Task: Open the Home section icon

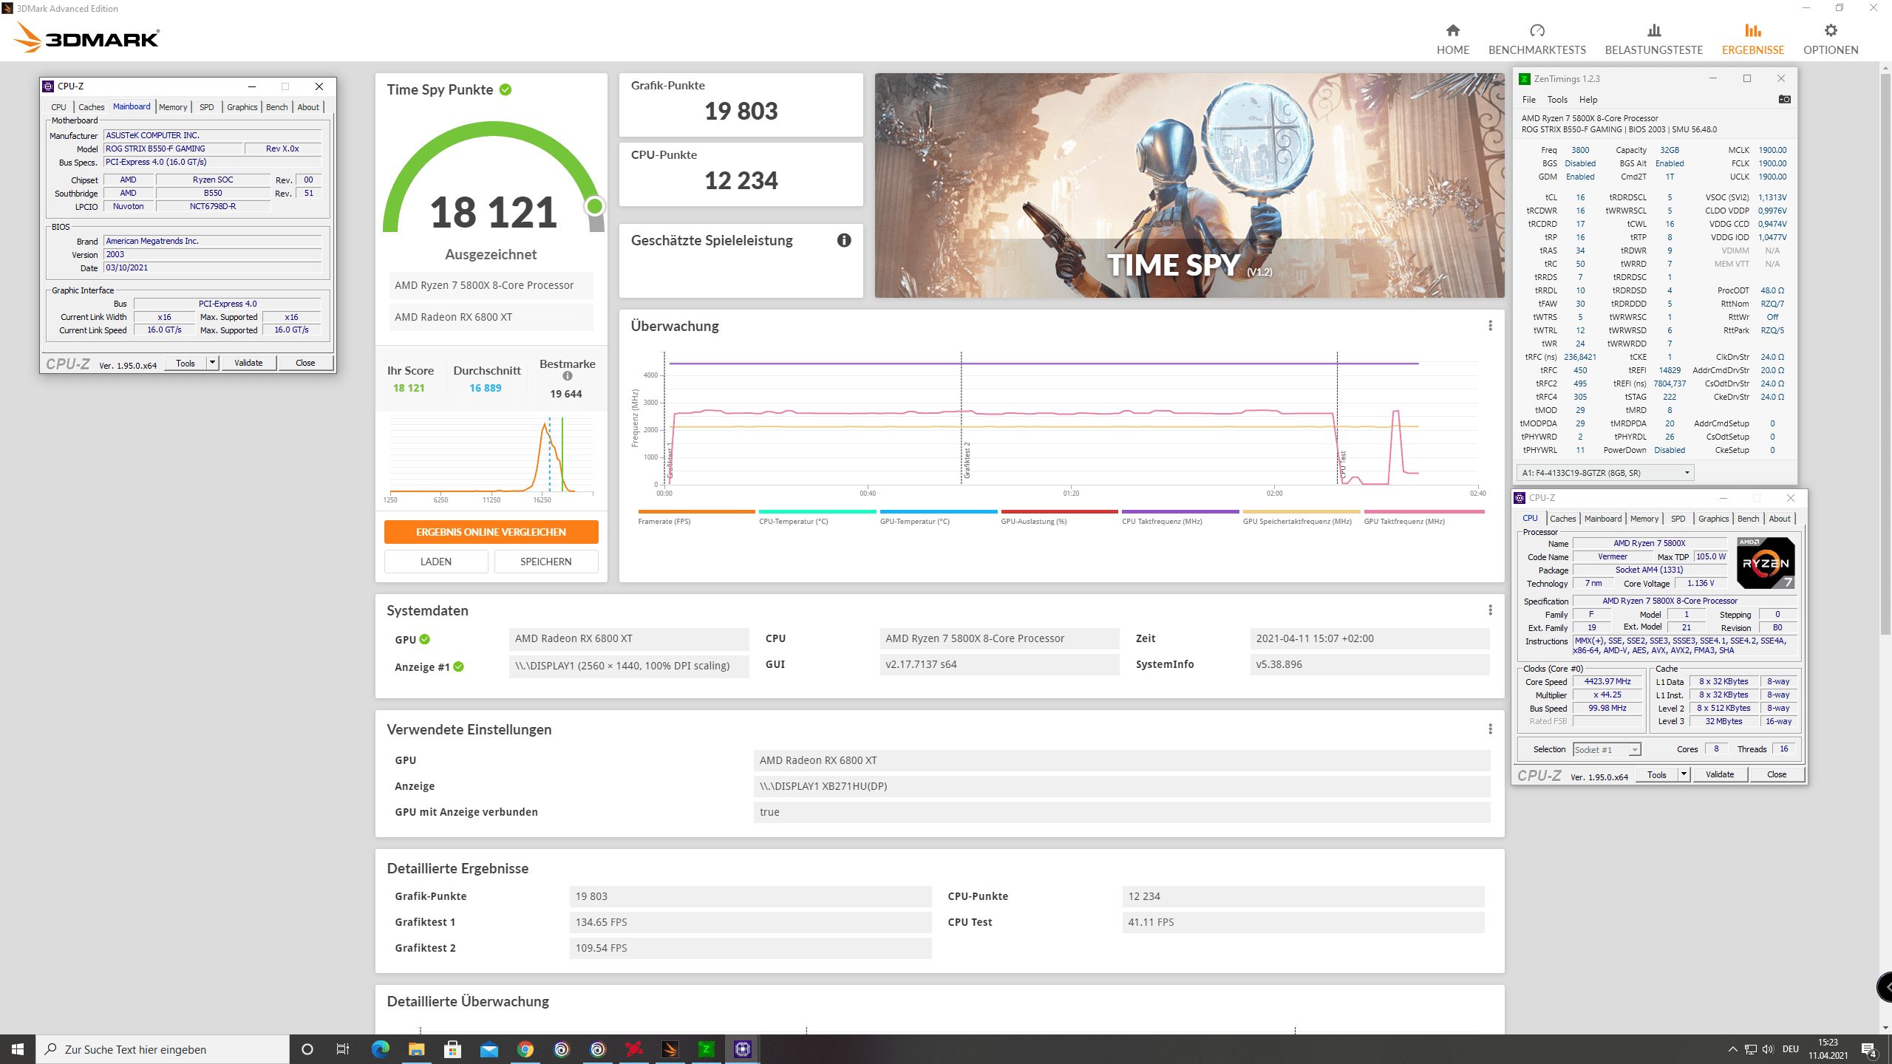Action: click(1452, 30)
